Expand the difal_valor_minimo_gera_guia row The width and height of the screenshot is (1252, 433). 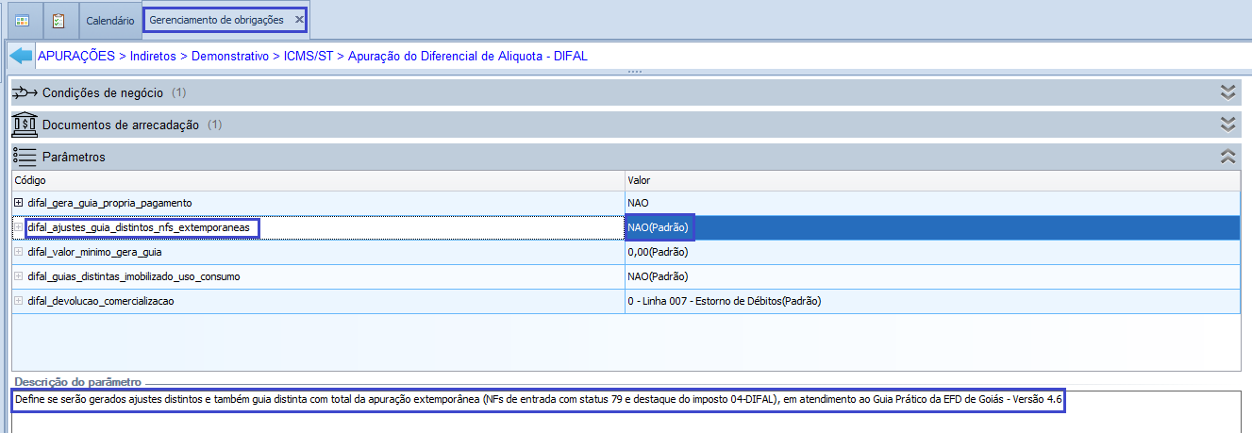tap(19, 253)
